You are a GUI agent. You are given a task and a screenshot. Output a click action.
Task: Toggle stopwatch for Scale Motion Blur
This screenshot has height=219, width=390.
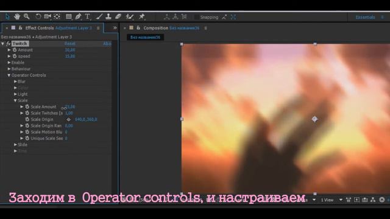pos(27,132)
